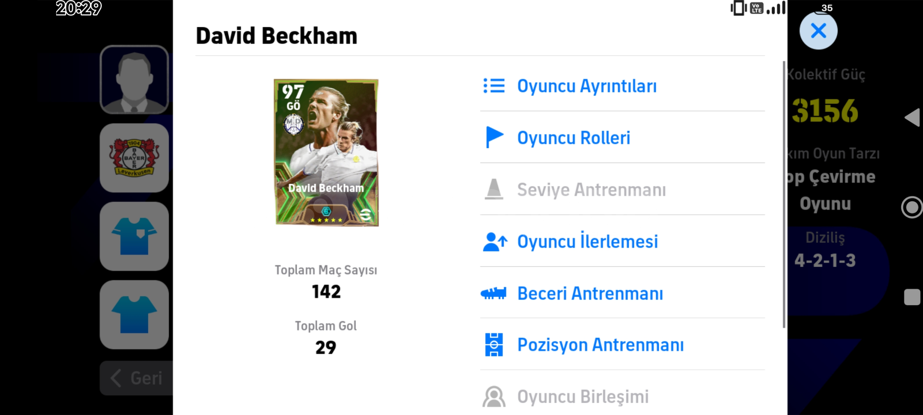Tap the Pozisyon Antrenmanı pitch icon
This screenshot has width=923, height=415.
(x=494, y=345)
